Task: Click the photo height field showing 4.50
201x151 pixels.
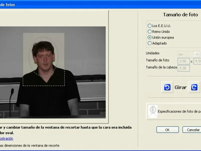Action: (197, 61)
